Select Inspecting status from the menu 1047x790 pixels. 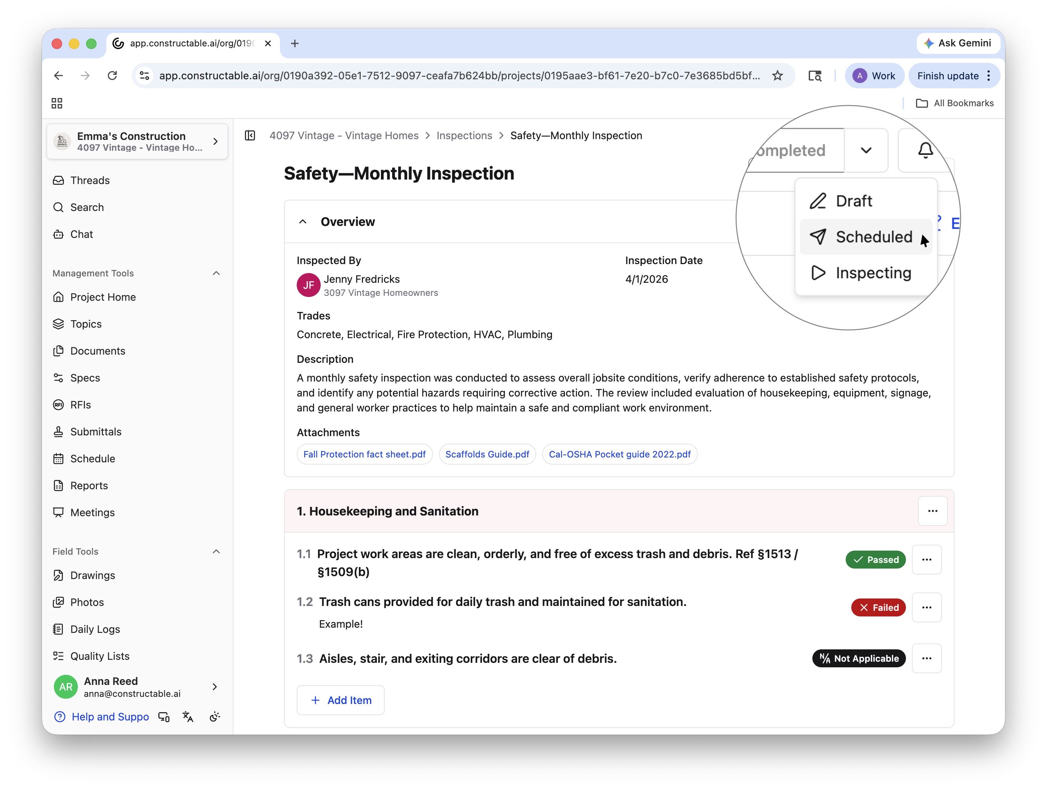[866, 273]
